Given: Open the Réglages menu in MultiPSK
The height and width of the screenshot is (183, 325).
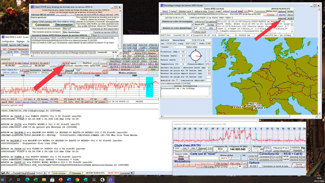Looking at the screenshot, I should [21, 41].
